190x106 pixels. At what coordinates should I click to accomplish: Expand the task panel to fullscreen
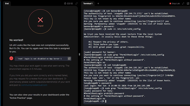point(77,4)
